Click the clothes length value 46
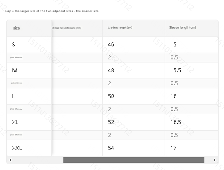This screenshot has height=170, width=224. [111, 45]
